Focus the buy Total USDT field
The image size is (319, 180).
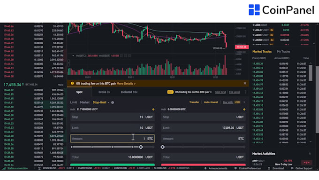coord(112,157)
